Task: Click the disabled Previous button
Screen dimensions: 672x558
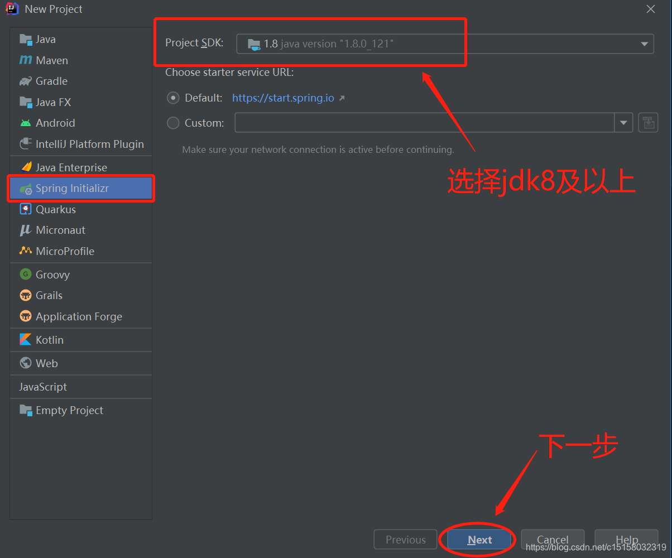Action: (406, 540)
